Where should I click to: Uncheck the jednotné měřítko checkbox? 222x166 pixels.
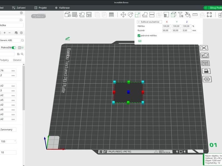(139, 36)
